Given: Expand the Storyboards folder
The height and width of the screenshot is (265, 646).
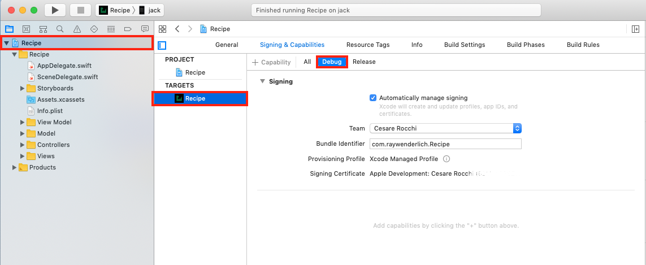Looking at the screenshot, I should [x=22, y=88].
